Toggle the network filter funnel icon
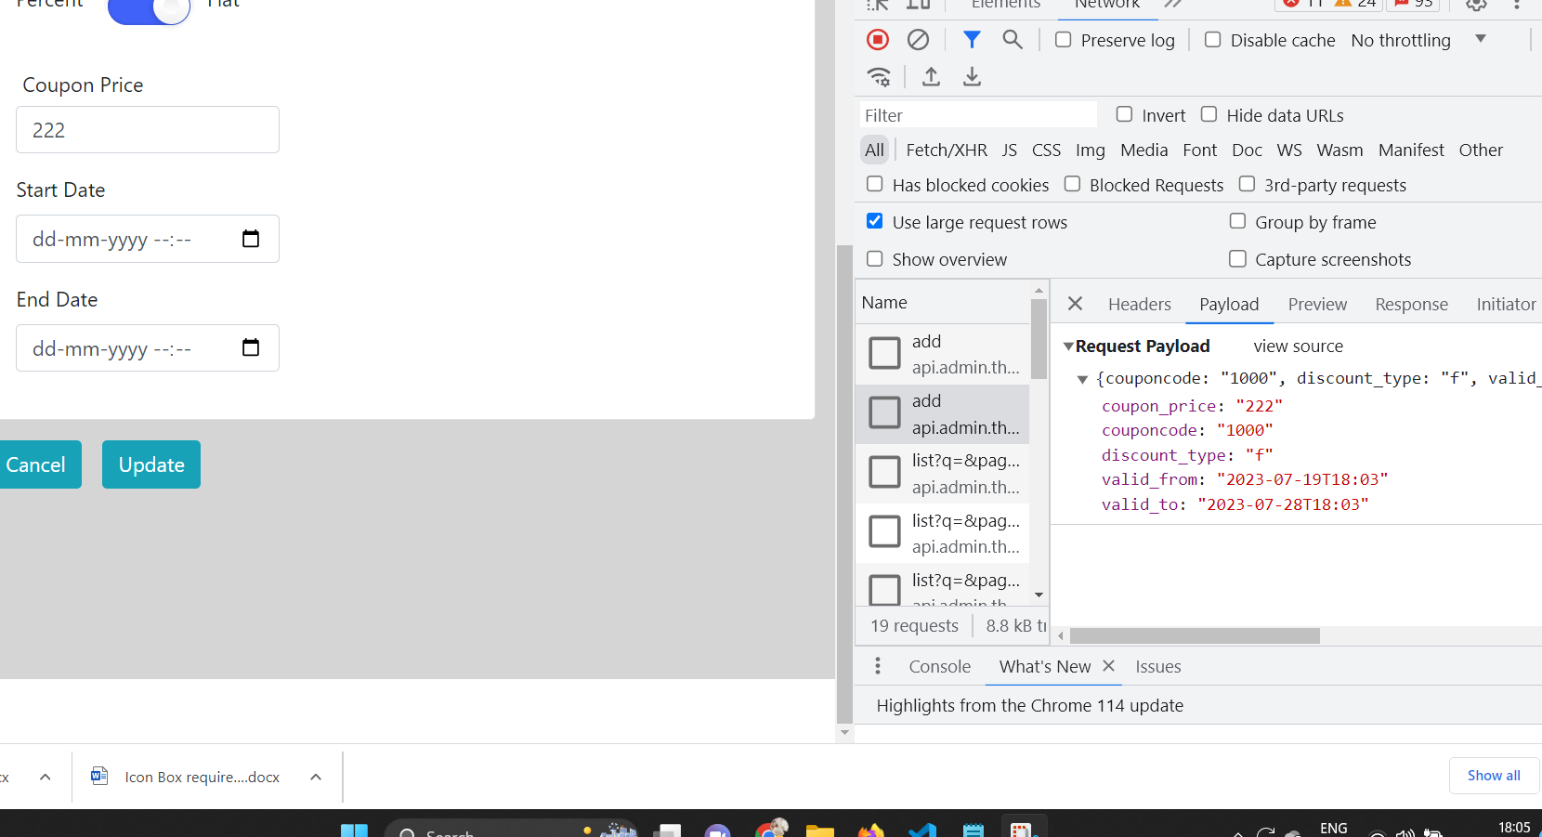This screenshot has width=1542, height=837. tap(972, 40)
